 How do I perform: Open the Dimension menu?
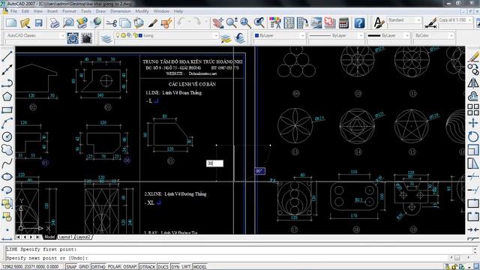pos(120,11)
